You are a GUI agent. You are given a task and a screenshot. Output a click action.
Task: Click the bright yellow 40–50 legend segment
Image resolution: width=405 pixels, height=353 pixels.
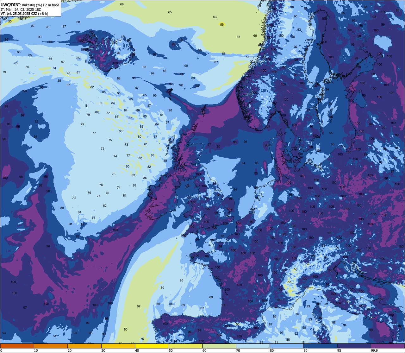[152, 346]
